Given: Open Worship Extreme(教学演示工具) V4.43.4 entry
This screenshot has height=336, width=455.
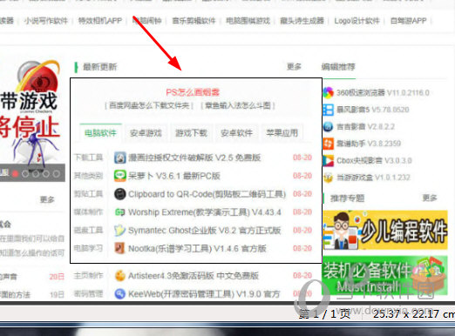Looking at the screenshot, I should tap(205, 212).
